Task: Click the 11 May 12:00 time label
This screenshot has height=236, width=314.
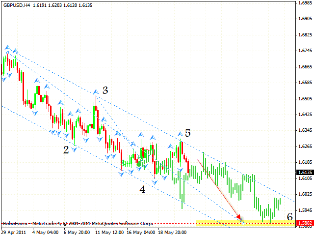Action: coord(109,233)
